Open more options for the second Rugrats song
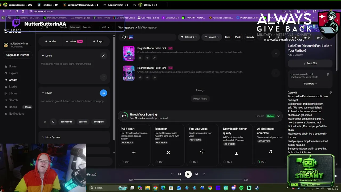Screen dimensions: 341x192 point(275,73)
